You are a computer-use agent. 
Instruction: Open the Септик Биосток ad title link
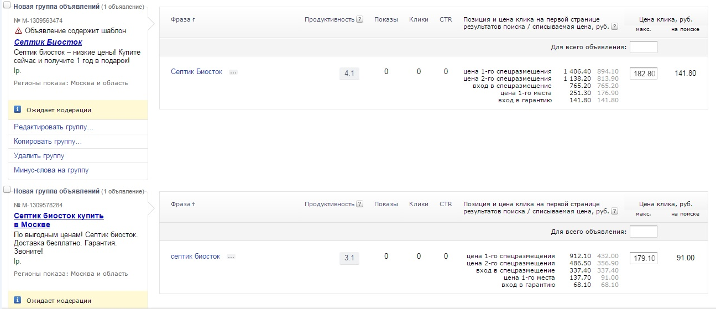pos(48,42)
